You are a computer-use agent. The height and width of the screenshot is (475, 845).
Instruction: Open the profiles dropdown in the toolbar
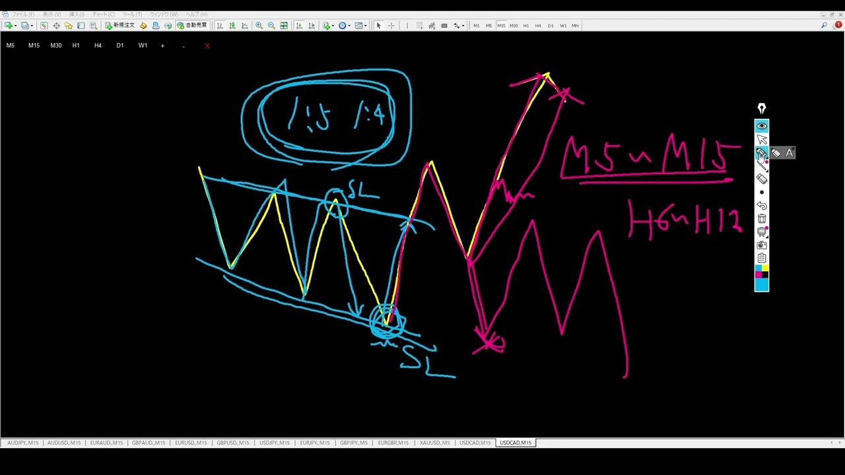(31, 26)
